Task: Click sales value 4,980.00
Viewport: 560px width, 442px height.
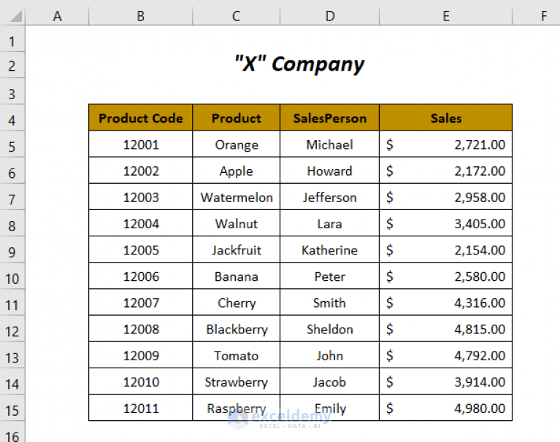Action: coord(445,408)
